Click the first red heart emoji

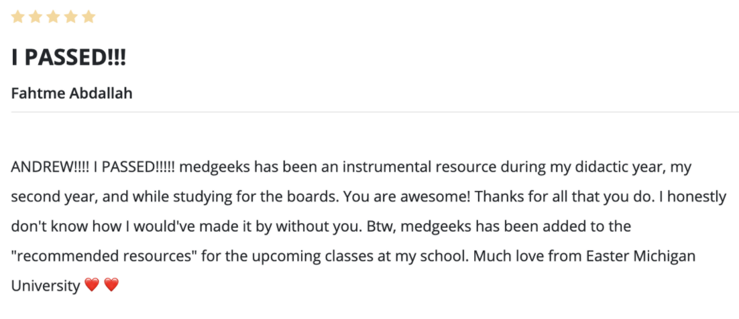[x=92, y=285]
